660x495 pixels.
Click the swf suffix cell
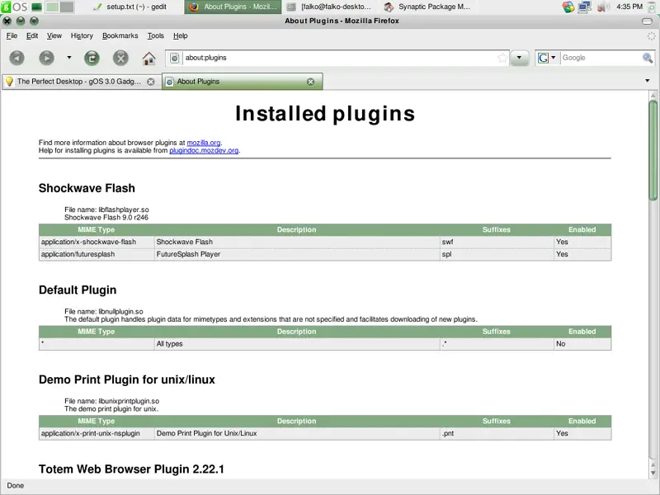point(497,242)
